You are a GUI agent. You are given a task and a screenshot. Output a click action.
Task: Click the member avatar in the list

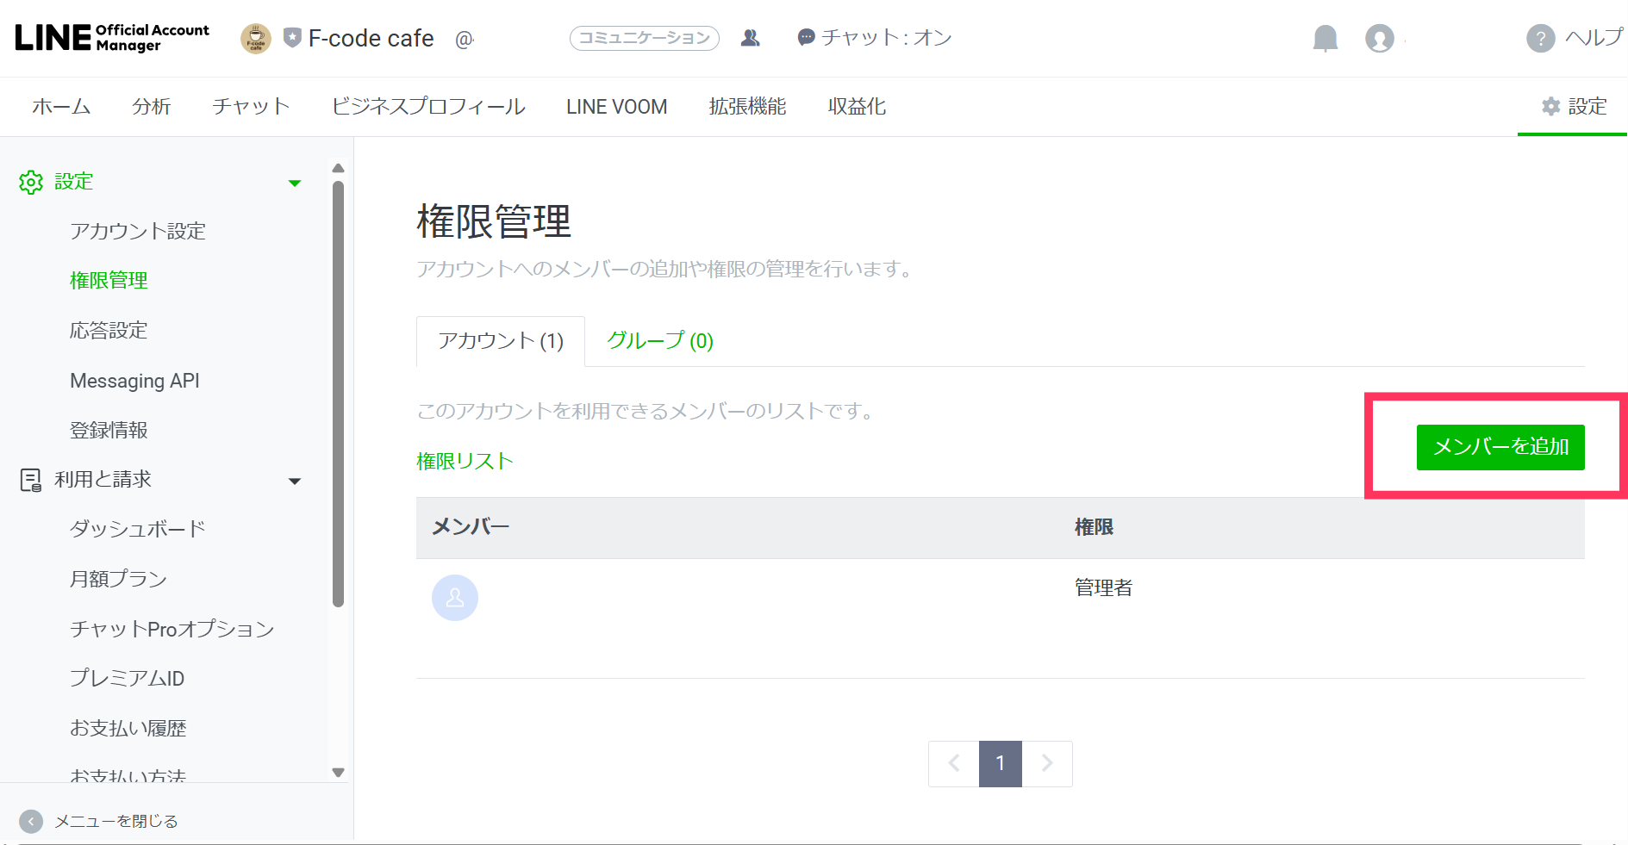click(455, 598)
